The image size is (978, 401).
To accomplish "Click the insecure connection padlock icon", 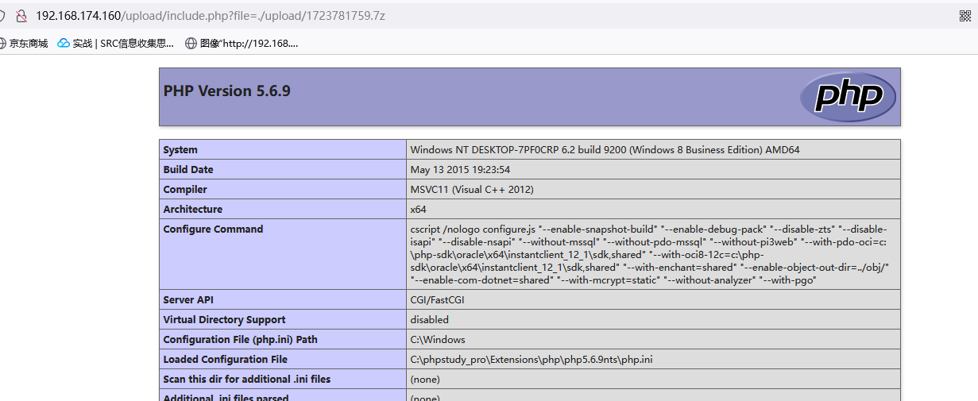I will coord(21,16).
